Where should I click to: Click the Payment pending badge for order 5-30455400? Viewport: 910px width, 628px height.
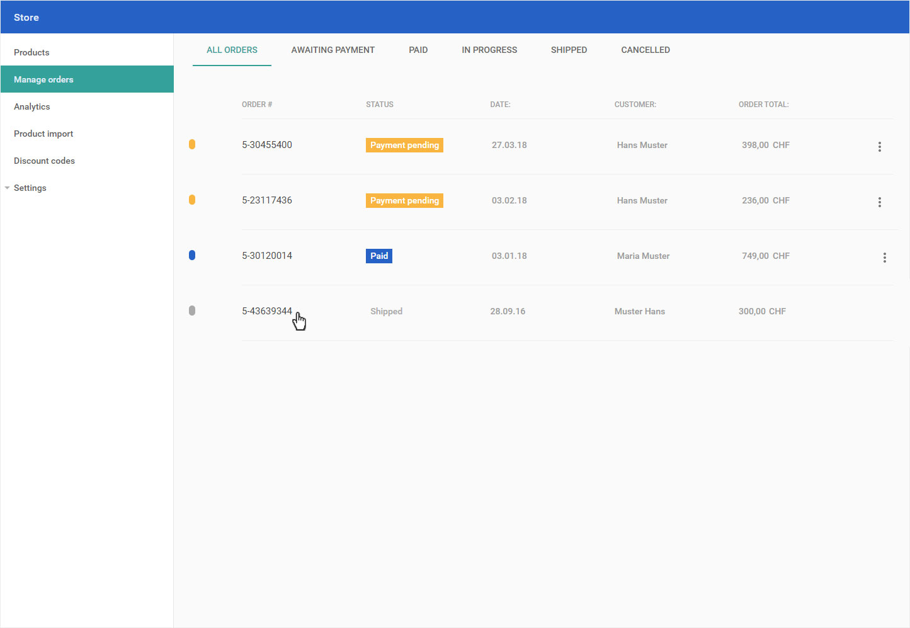404,145
